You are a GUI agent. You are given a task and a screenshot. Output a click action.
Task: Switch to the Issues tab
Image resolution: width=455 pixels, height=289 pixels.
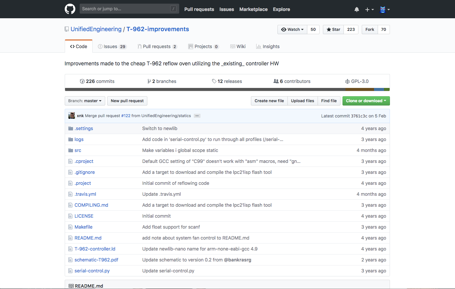pyautogui.click(x=112, y=46)
